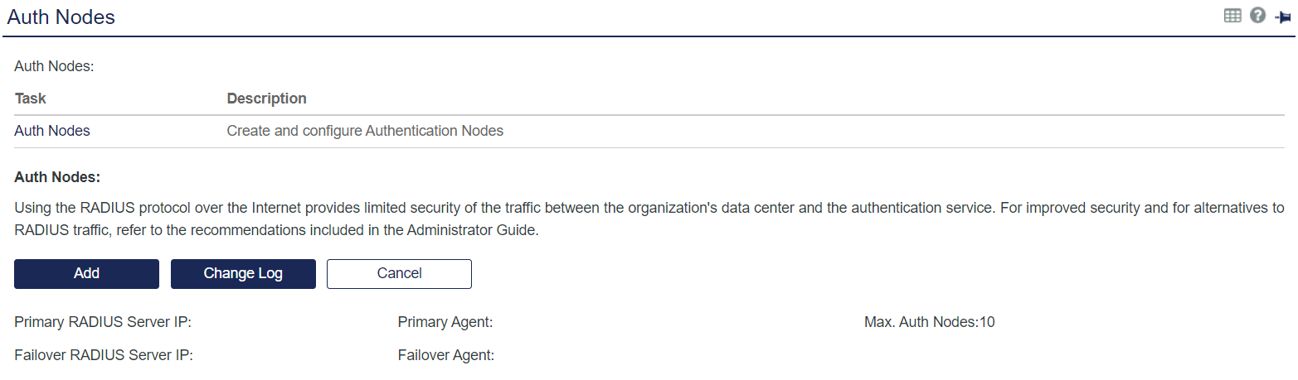
Task: Click the Cancel button
Action: pos(399,274)
